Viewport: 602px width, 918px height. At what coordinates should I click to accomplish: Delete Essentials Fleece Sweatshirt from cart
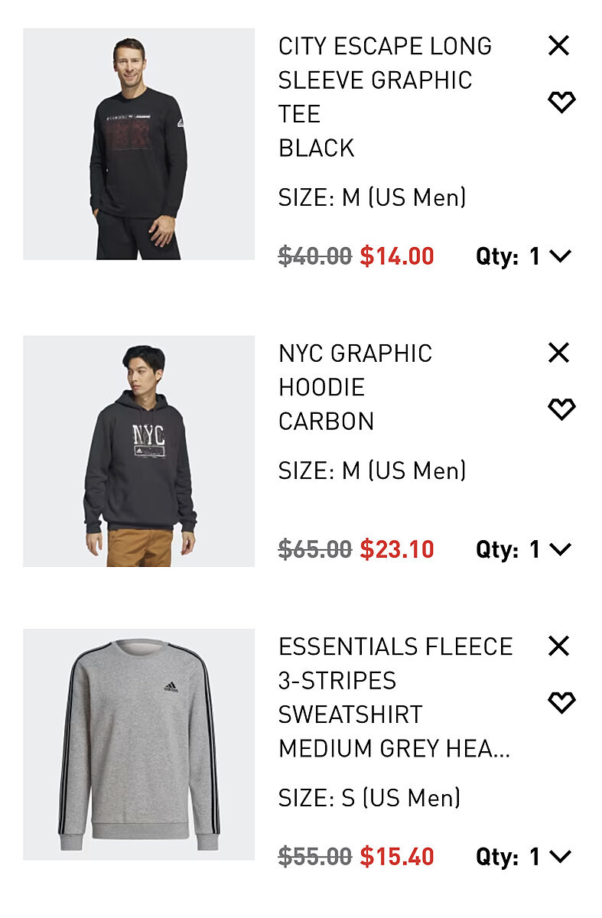[x=559, y=646]
